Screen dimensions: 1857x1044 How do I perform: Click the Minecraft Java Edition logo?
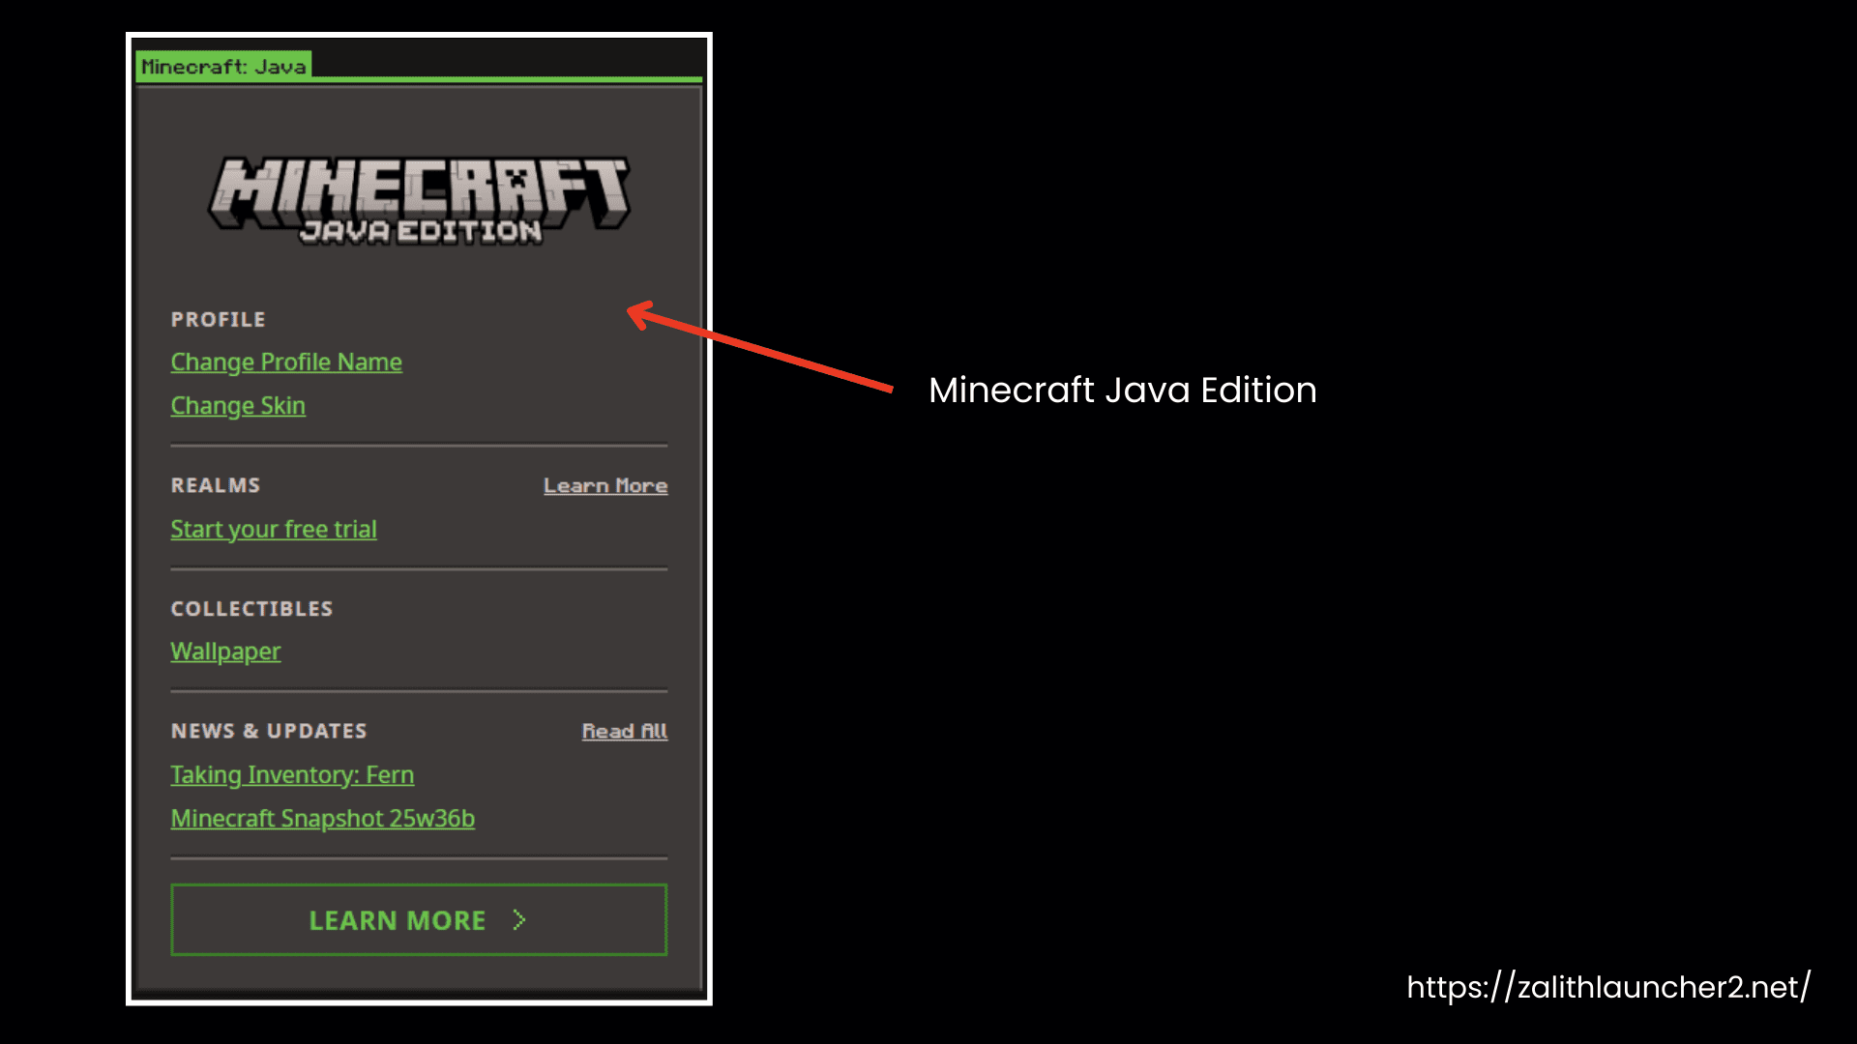(419, 201)
